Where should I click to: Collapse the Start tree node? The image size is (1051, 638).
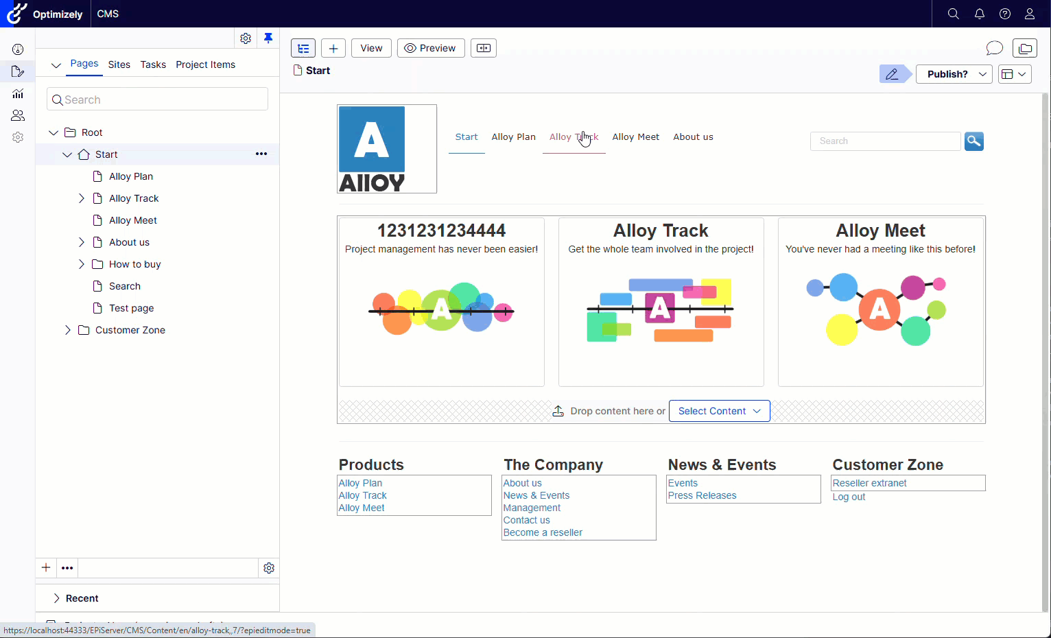67,154
